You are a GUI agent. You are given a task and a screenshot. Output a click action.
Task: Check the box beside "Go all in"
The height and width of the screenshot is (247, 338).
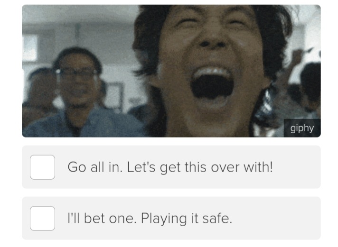click(x=42, y=167)
